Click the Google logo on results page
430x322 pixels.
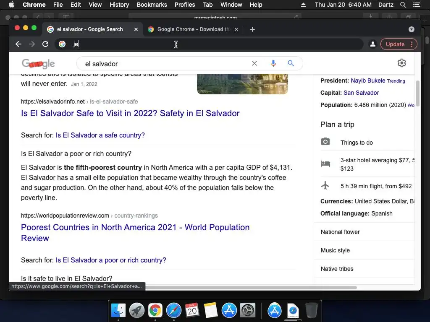[38, 64]
